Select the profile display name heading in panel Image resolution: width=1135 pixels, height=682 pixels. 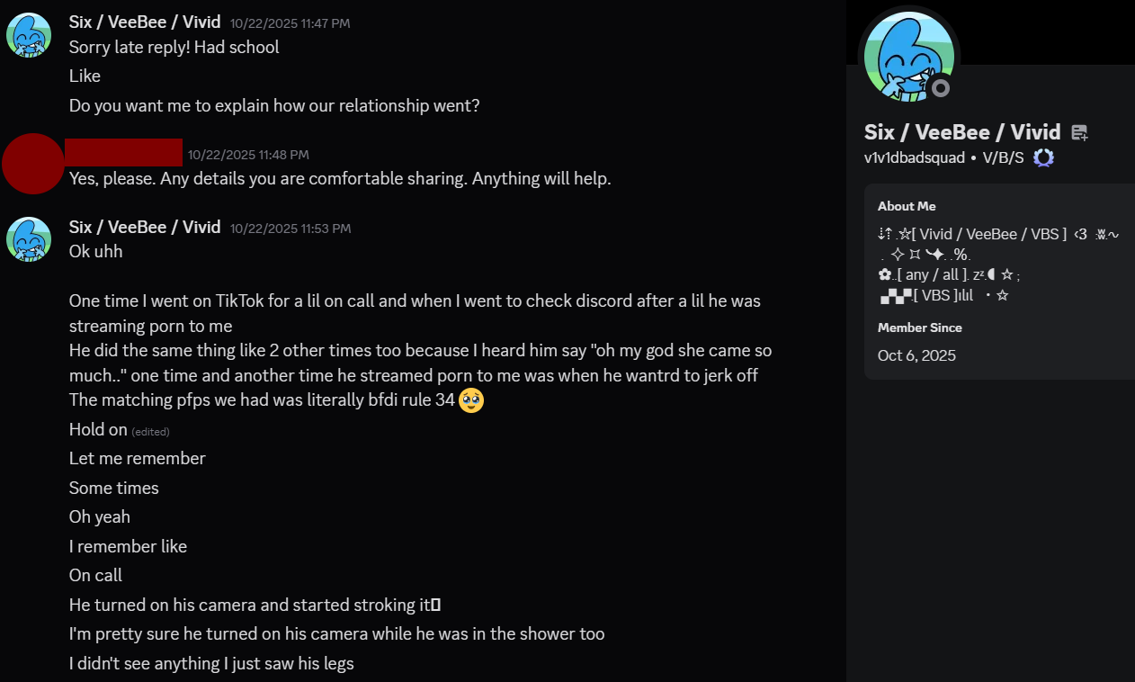[962, 132]
